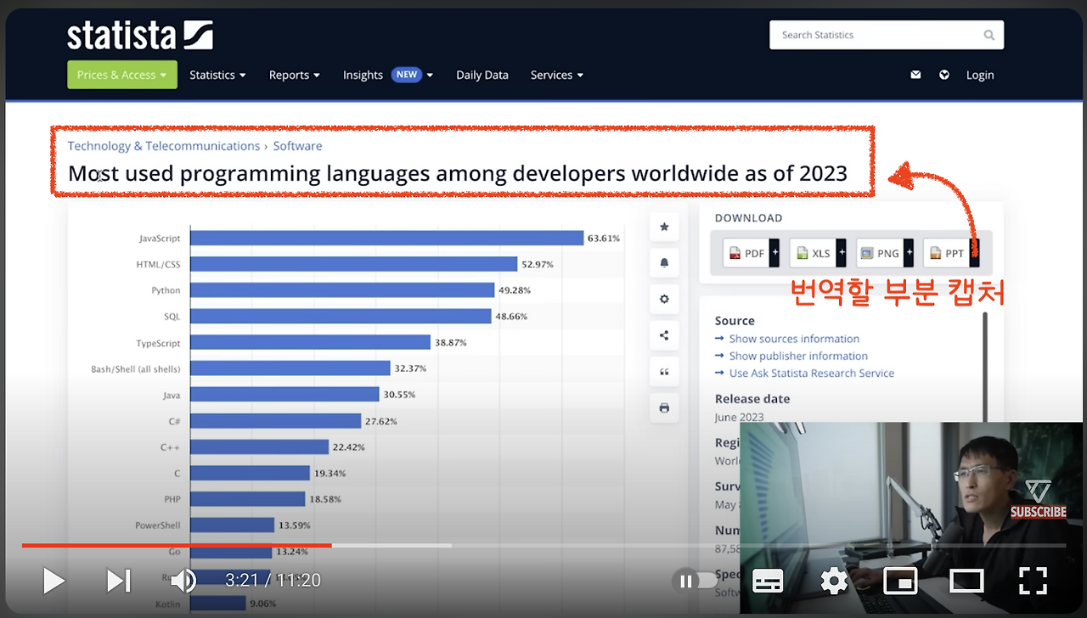1087x618 pixels.
Task: Click the Bash/Shell (all shells) label
Action: click(x=136, y=369)
